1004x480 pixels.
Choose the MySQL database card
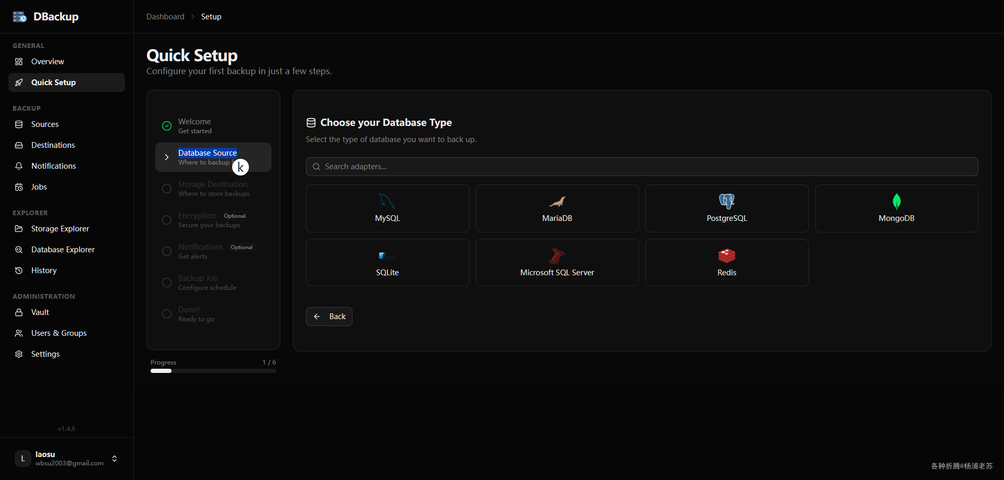coord(387,208)
